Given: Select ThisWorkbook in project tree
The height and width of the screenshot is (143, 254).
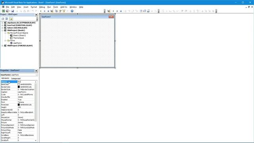Looking at the screenshot, I should coord(18,38).
